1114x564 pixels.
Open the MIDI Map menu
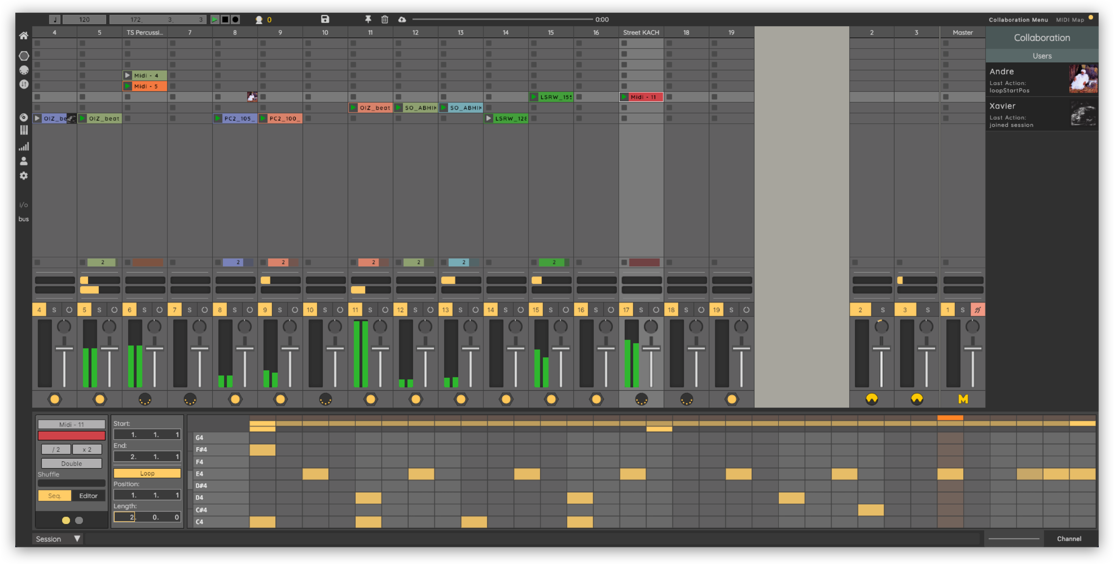click(1070, 19)
